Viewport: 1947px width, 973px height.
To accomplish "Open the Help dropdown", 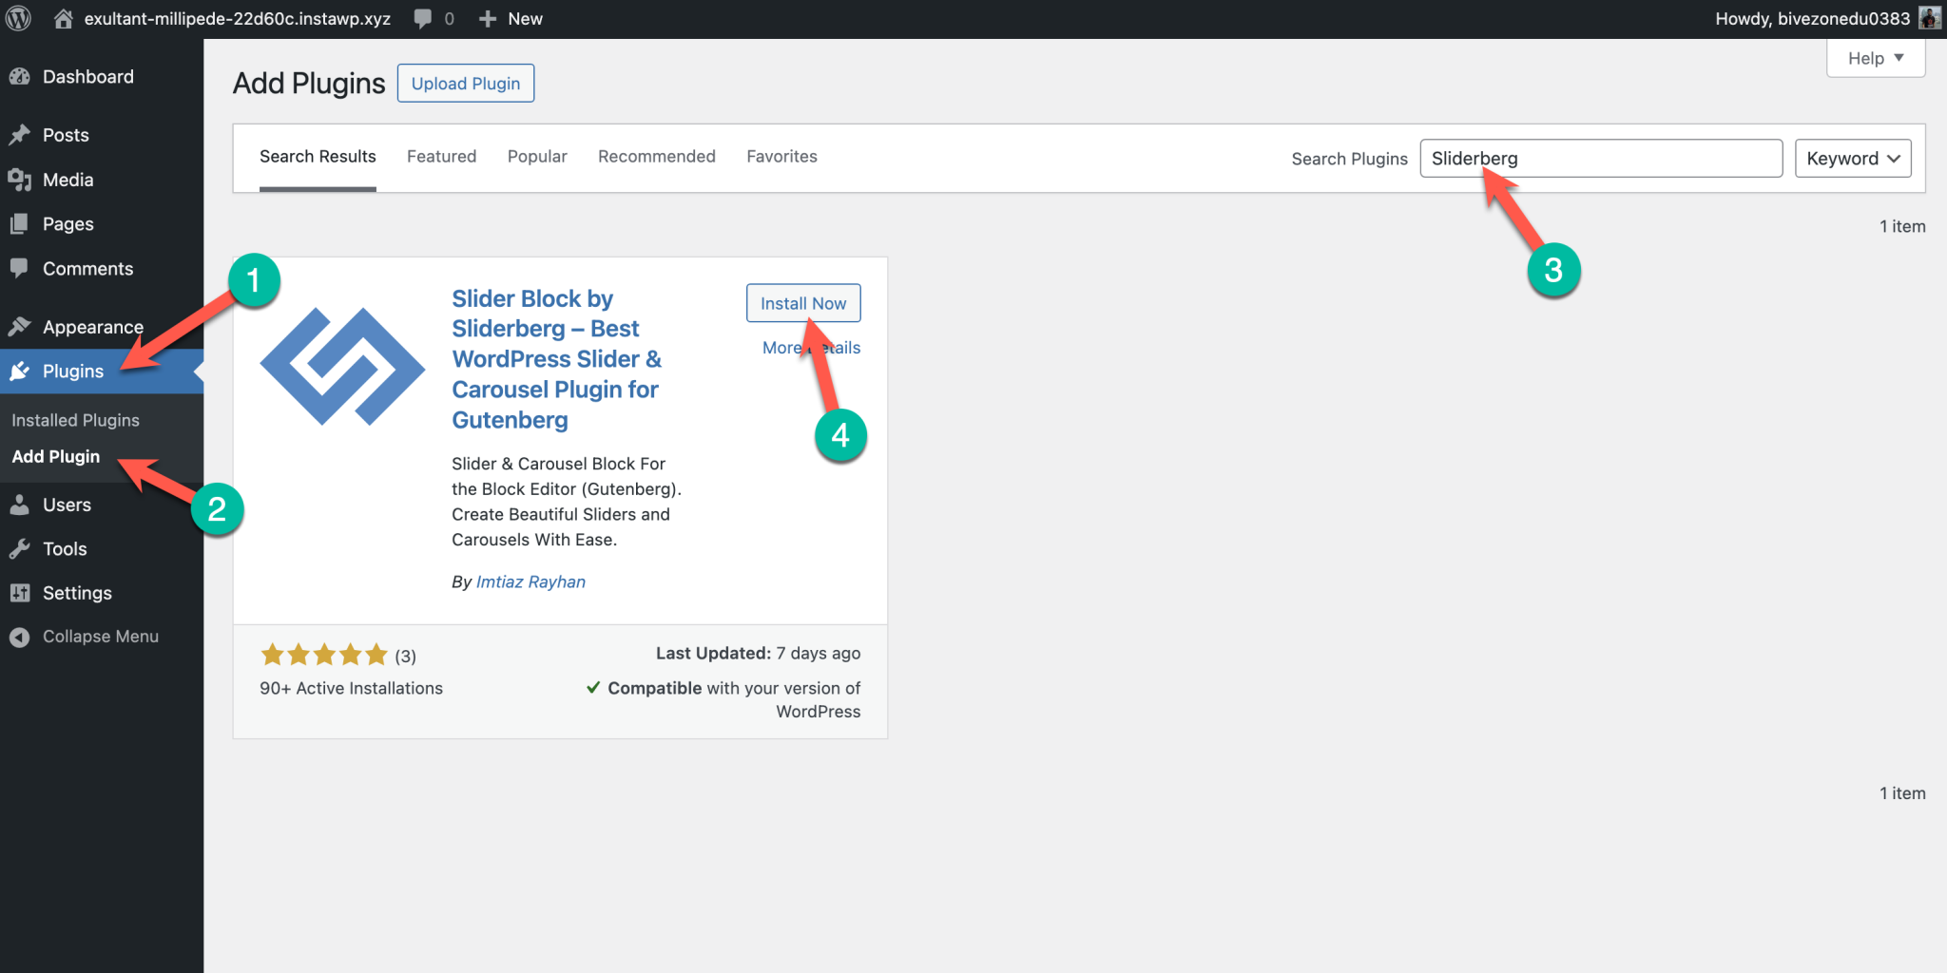I will click(1873, 58).
